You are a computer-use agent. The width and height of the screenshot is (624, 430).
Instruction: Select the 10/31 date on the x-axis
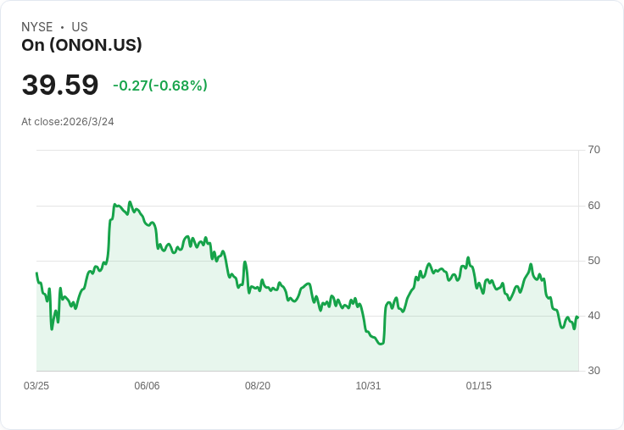[x=368, y=386]
